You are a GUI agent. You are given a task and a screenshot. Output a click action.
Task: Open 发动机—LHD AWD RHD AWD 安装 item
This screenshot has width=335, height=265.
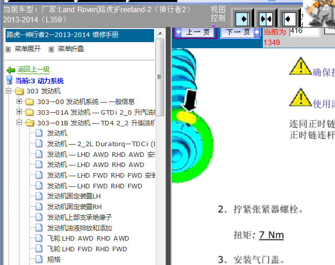tap(101, 154)
